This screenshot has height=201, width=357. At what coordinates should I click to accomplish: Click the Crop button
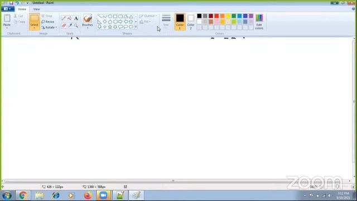(47, 16)
